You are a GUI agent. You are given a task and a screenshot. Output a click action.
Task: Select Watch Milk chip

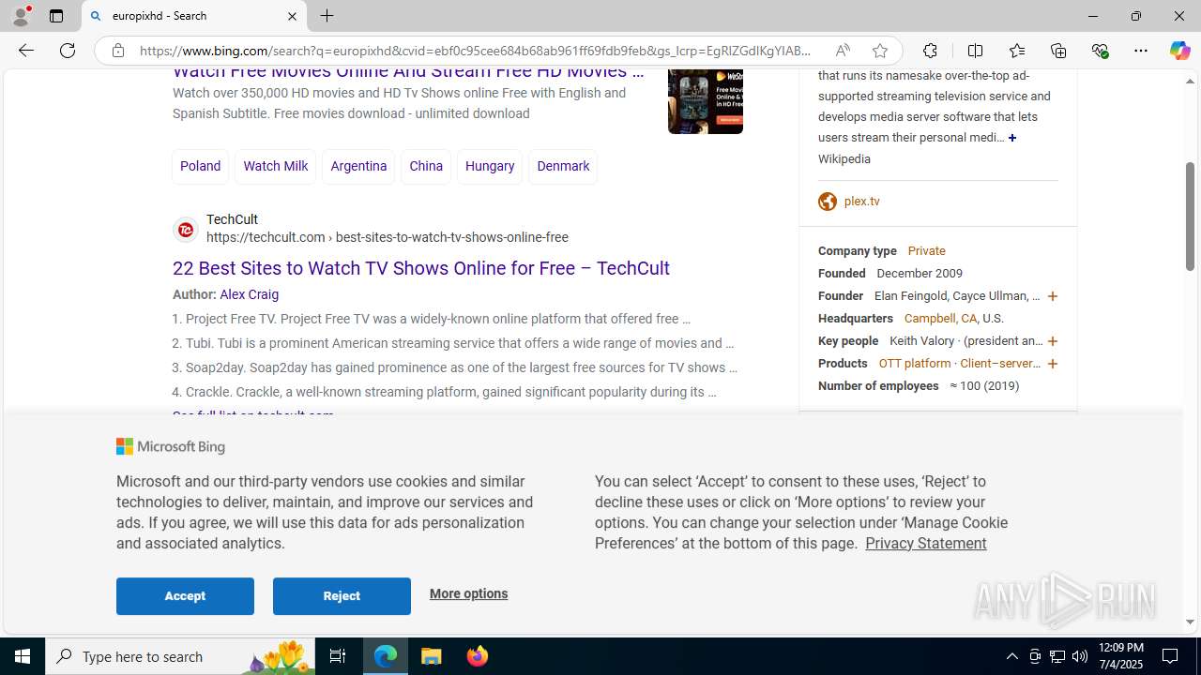pos(275,166)
